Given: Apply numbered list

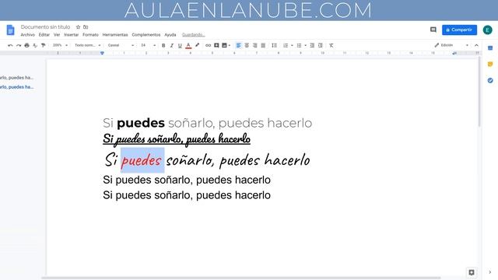Looking at the screenshot, I should point(286,45).
